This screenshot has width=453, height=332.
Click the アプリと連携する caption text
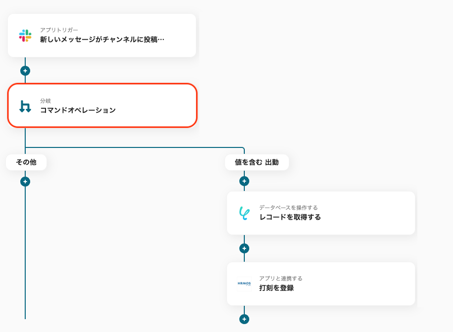tap(280, 278)
